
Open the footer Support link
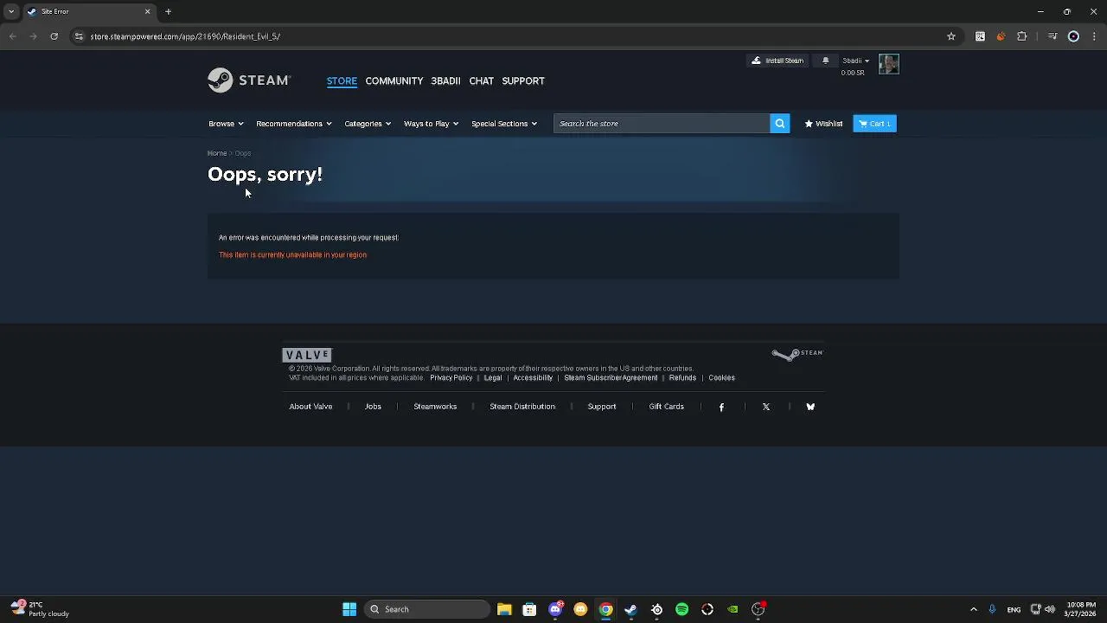pos(602,407)
